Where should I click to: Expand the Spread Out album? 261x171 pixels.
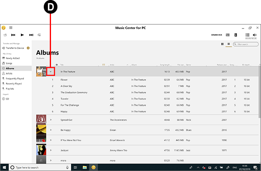pos(51,120)
